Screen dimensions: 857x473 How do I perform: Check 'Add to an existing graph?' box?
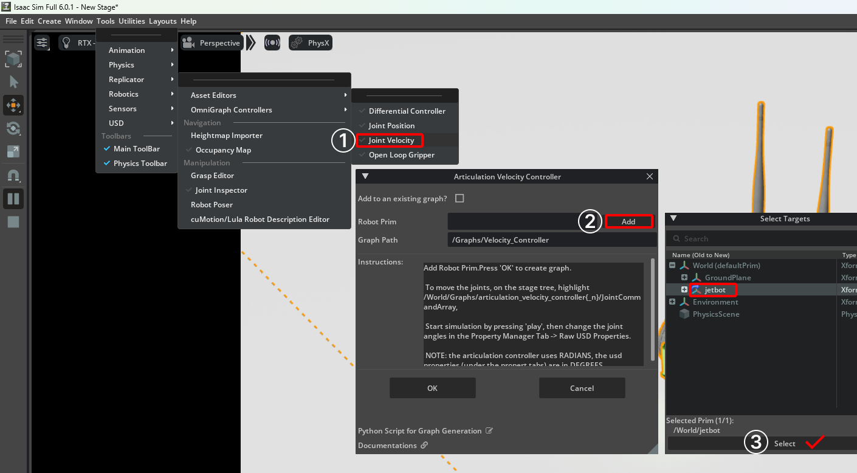pyautogui.click(x=459, y=198)
